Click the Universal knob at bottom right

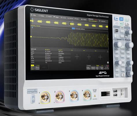tap(130, 73)
